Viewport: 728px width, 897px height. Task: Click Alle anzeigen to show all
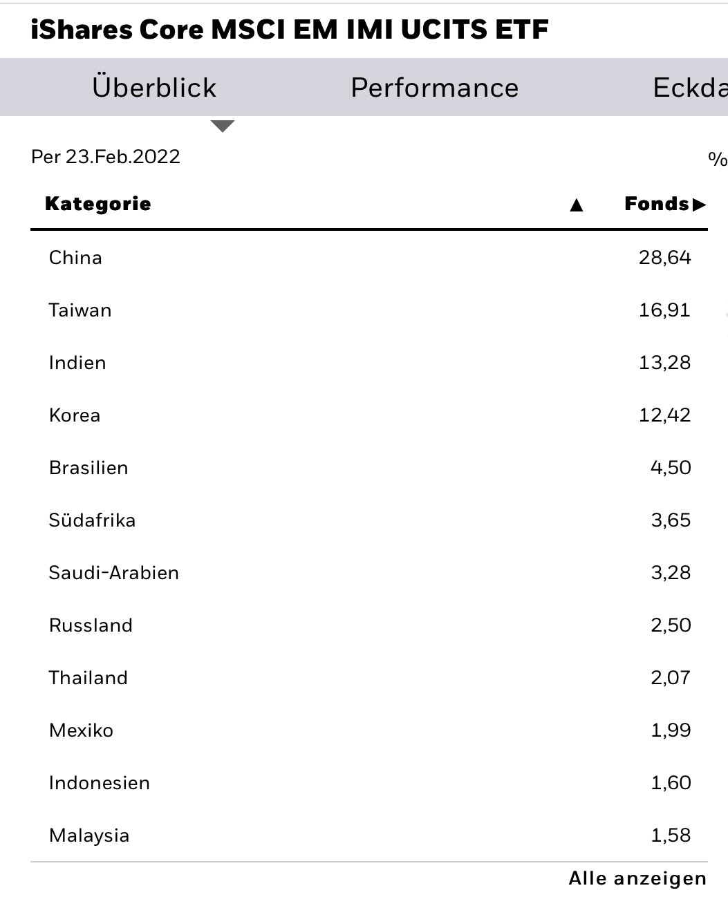click(637, 878)
